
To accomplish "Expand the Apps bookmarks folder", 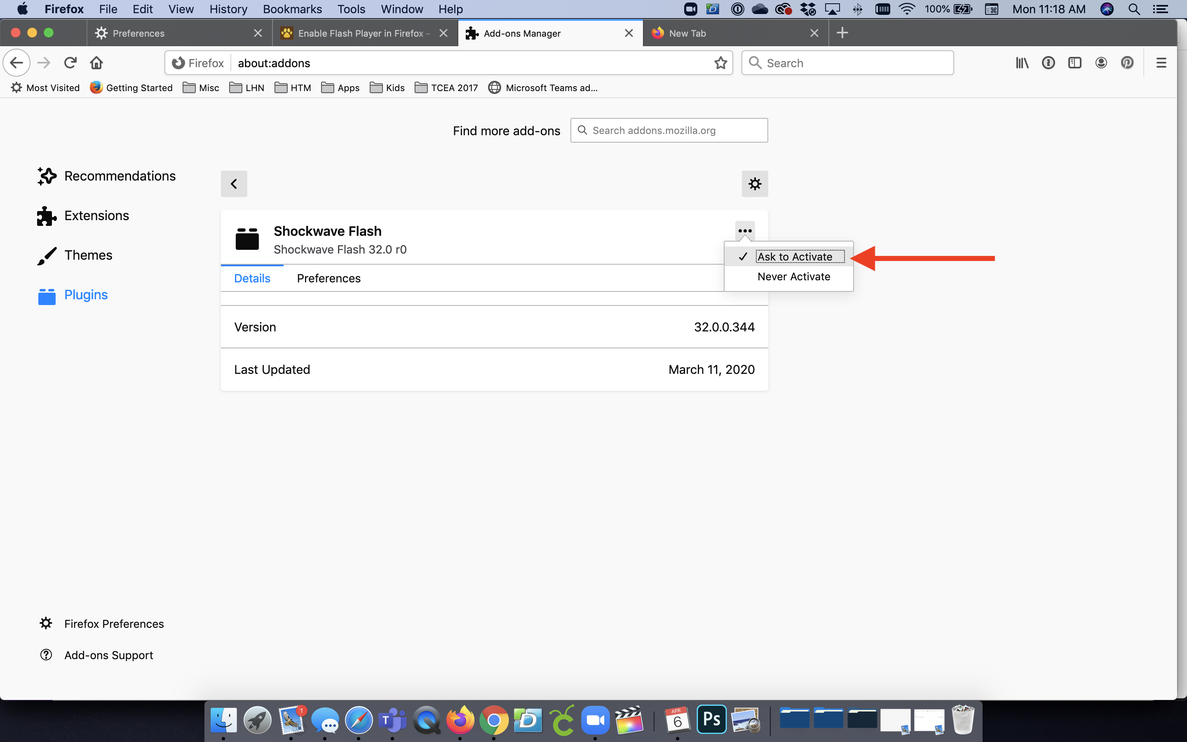I will coord(340,88).
